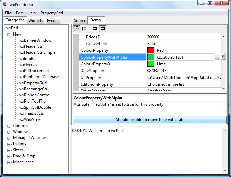Edit the (15,200,95,128) colour value
Viewport: 231px width, 177px height.
pyautogui.click(x=170, y=57)
